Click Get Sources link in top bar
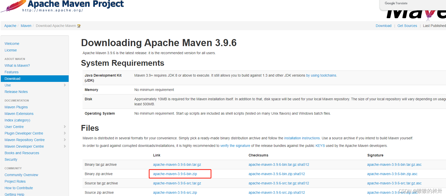The width and height of the screenshot is (446, 196). click(407, 26)
